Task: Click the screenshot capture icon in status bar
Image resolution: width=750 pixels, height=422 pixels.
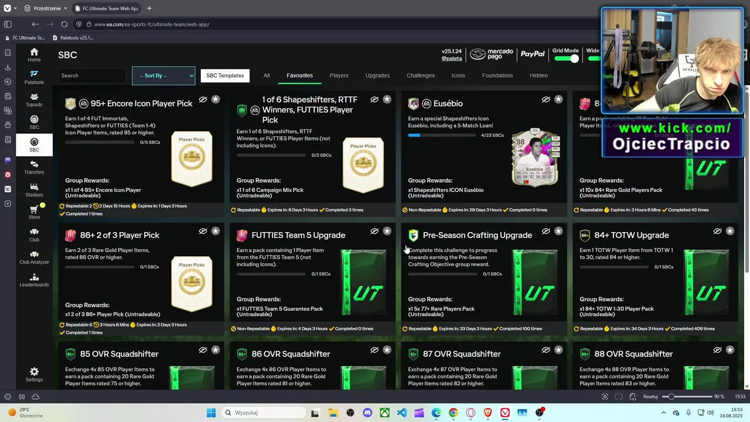Action: tap(605, 397)
